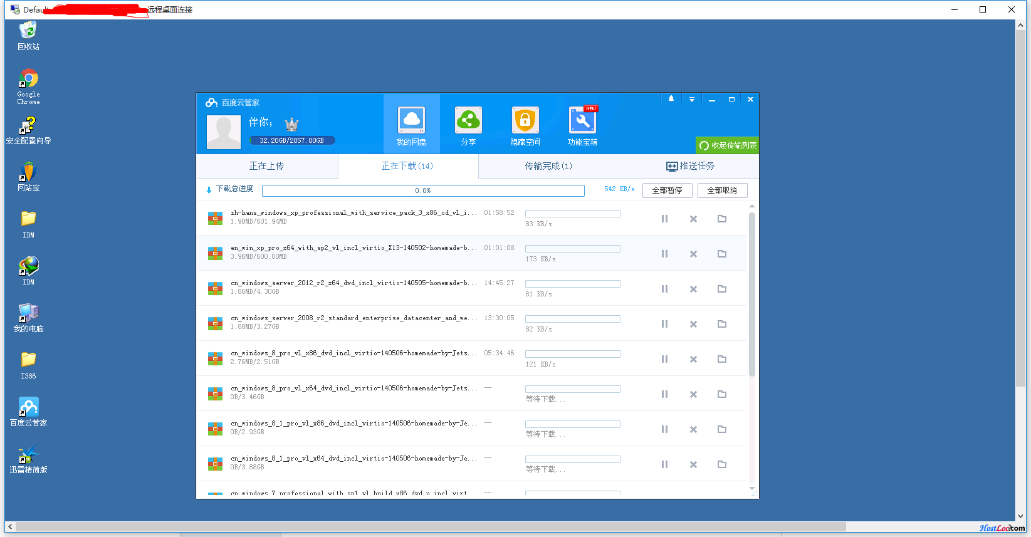
Task: Open folder for en_win_xp_pro_x64 download
Action: (722, 254)
